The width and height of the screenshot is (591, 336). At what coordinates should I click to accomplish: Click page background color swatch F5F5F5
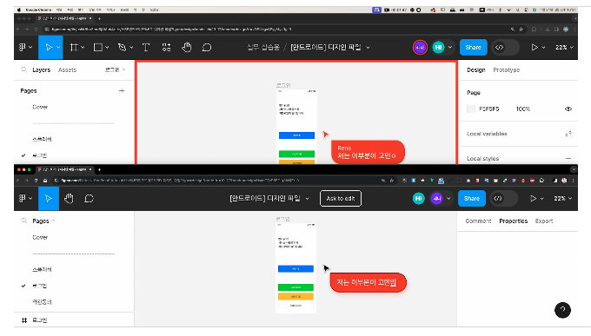click(x=471, y=109)
